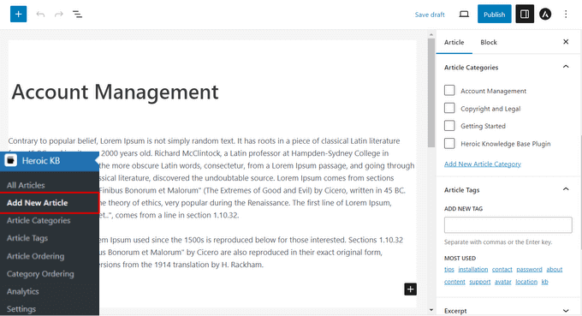
Task: Click Save draft
Action: [430, 15]
